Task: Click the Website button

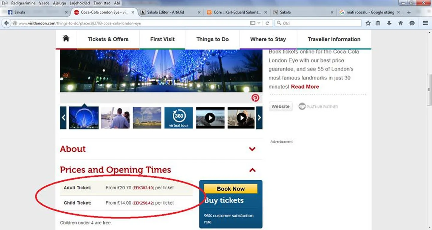Action: pos(280,106)
